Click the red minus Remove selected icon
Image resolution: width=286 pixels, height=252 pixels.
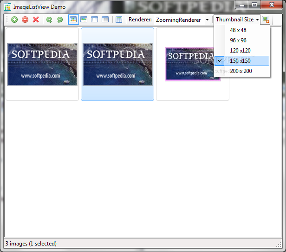25,20
